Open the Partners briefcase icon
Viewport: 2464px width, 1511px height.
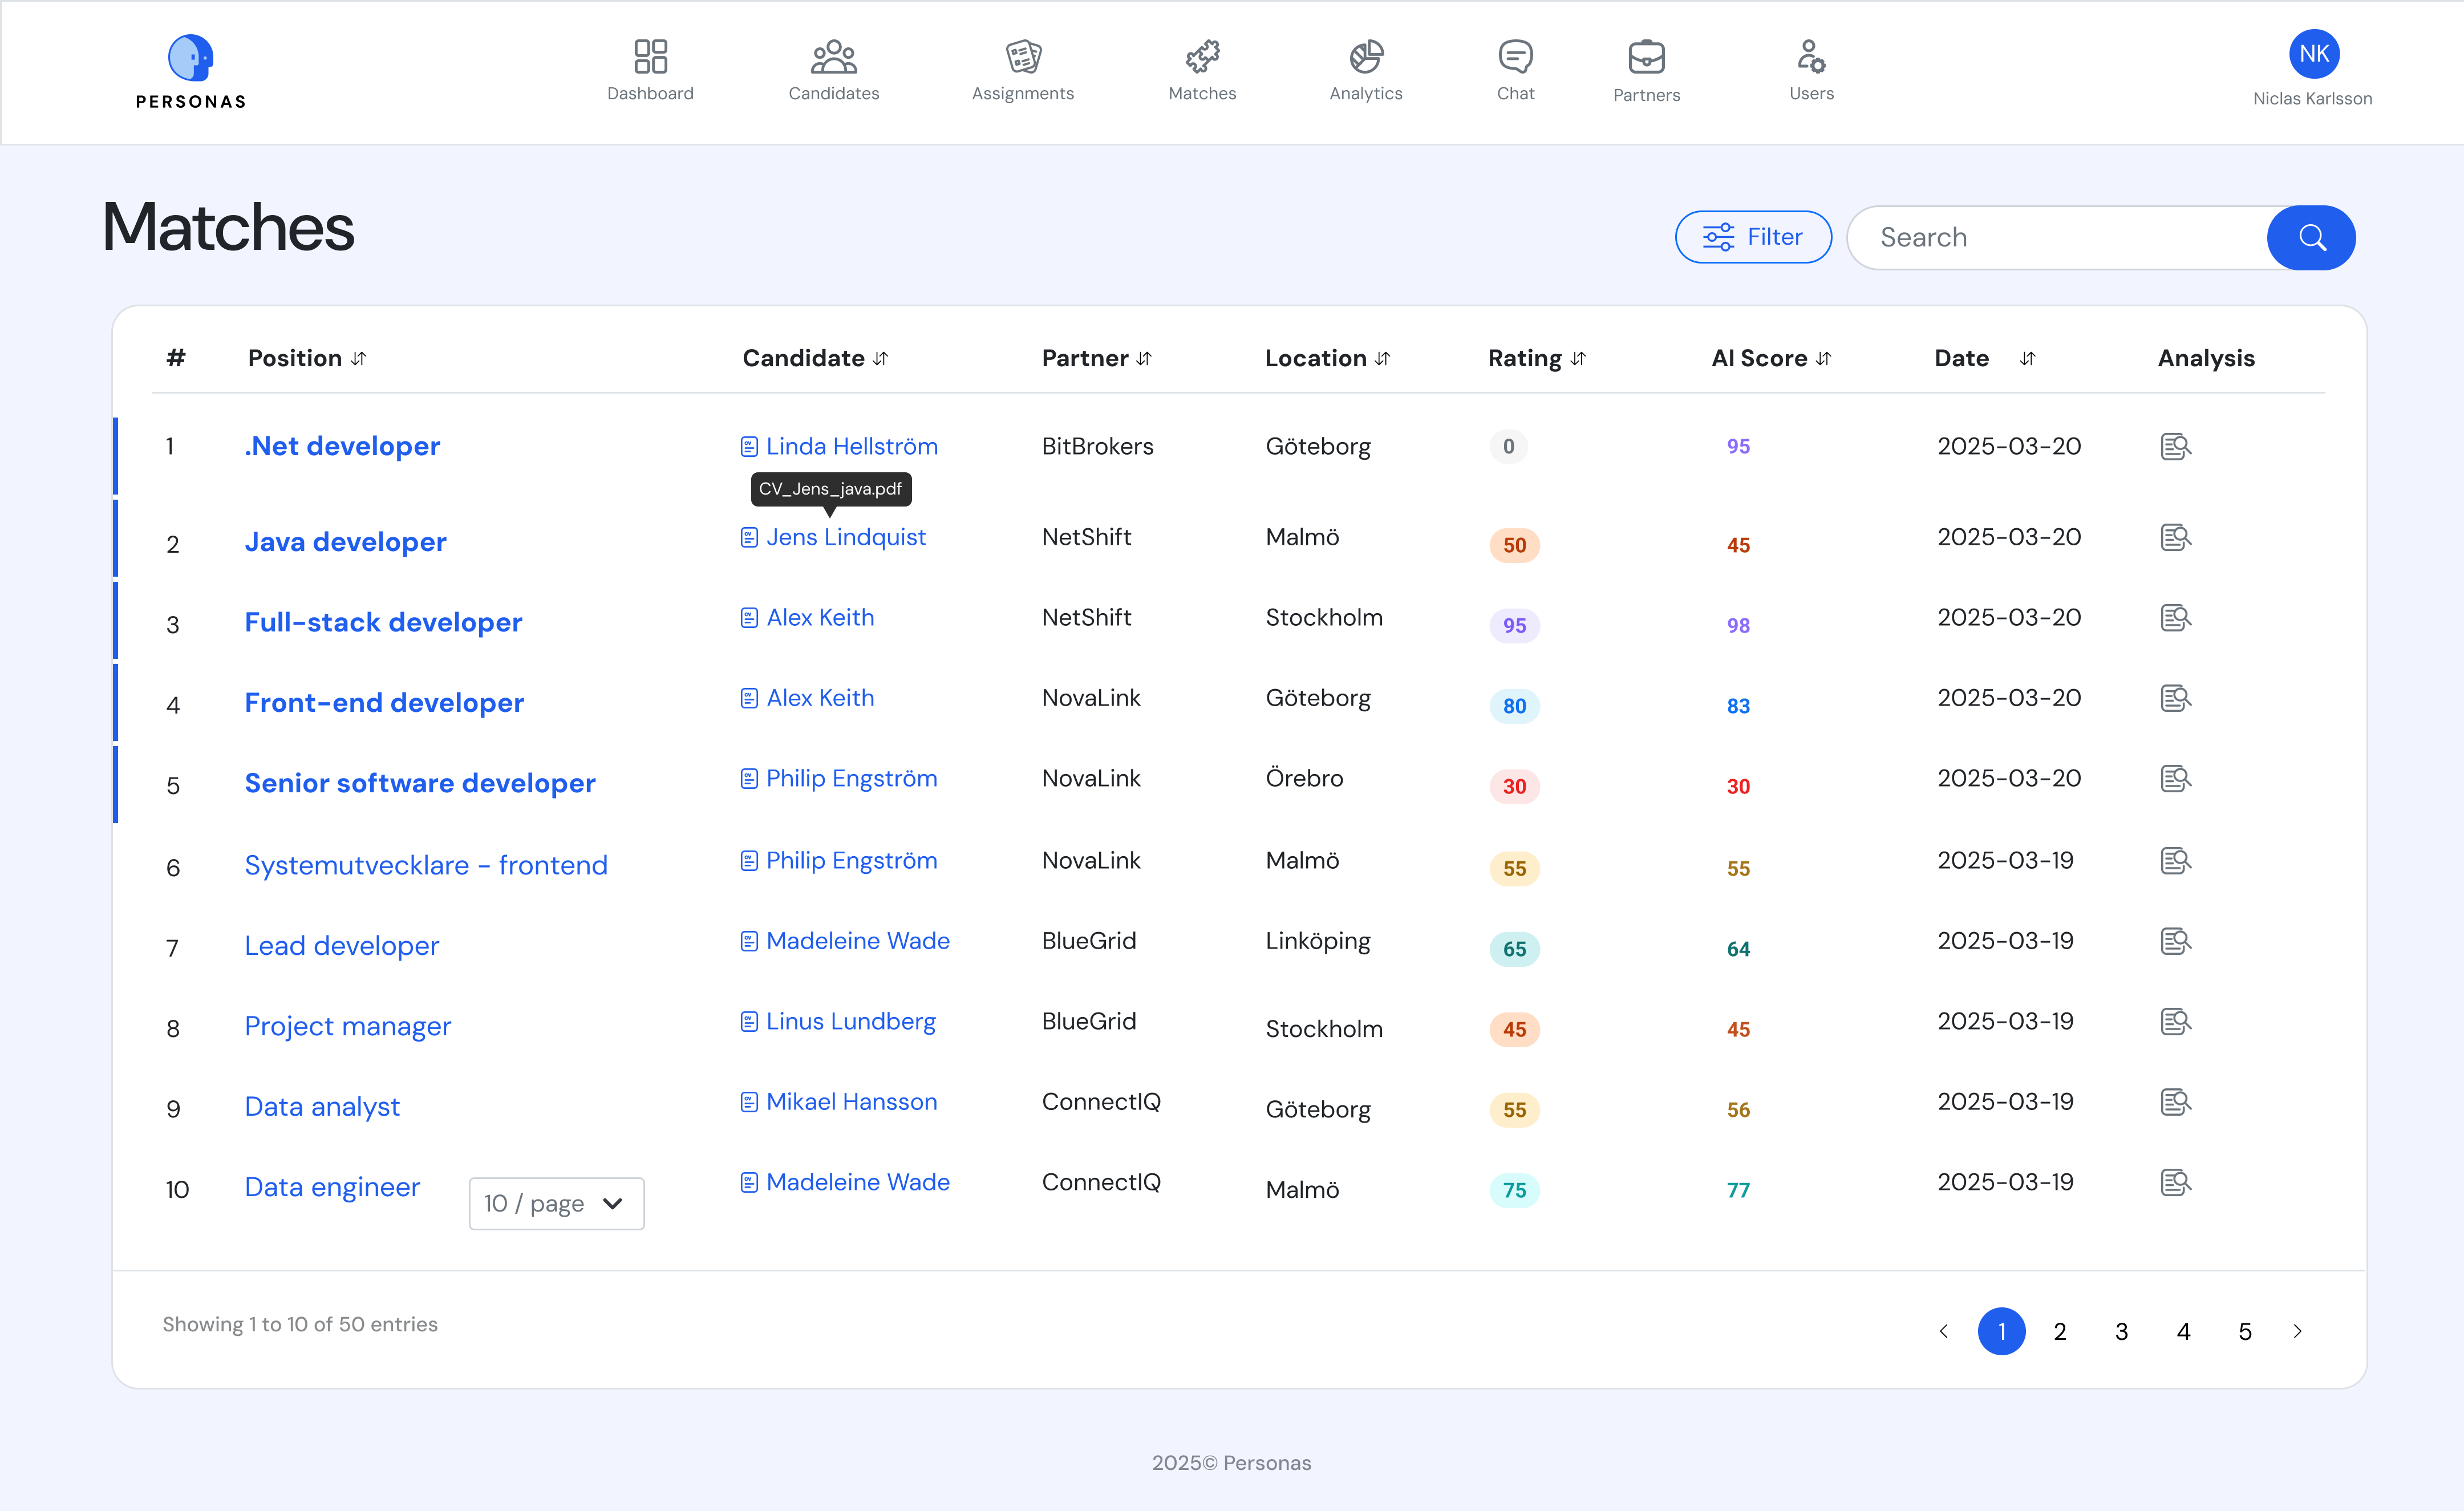pos(1646,57)
